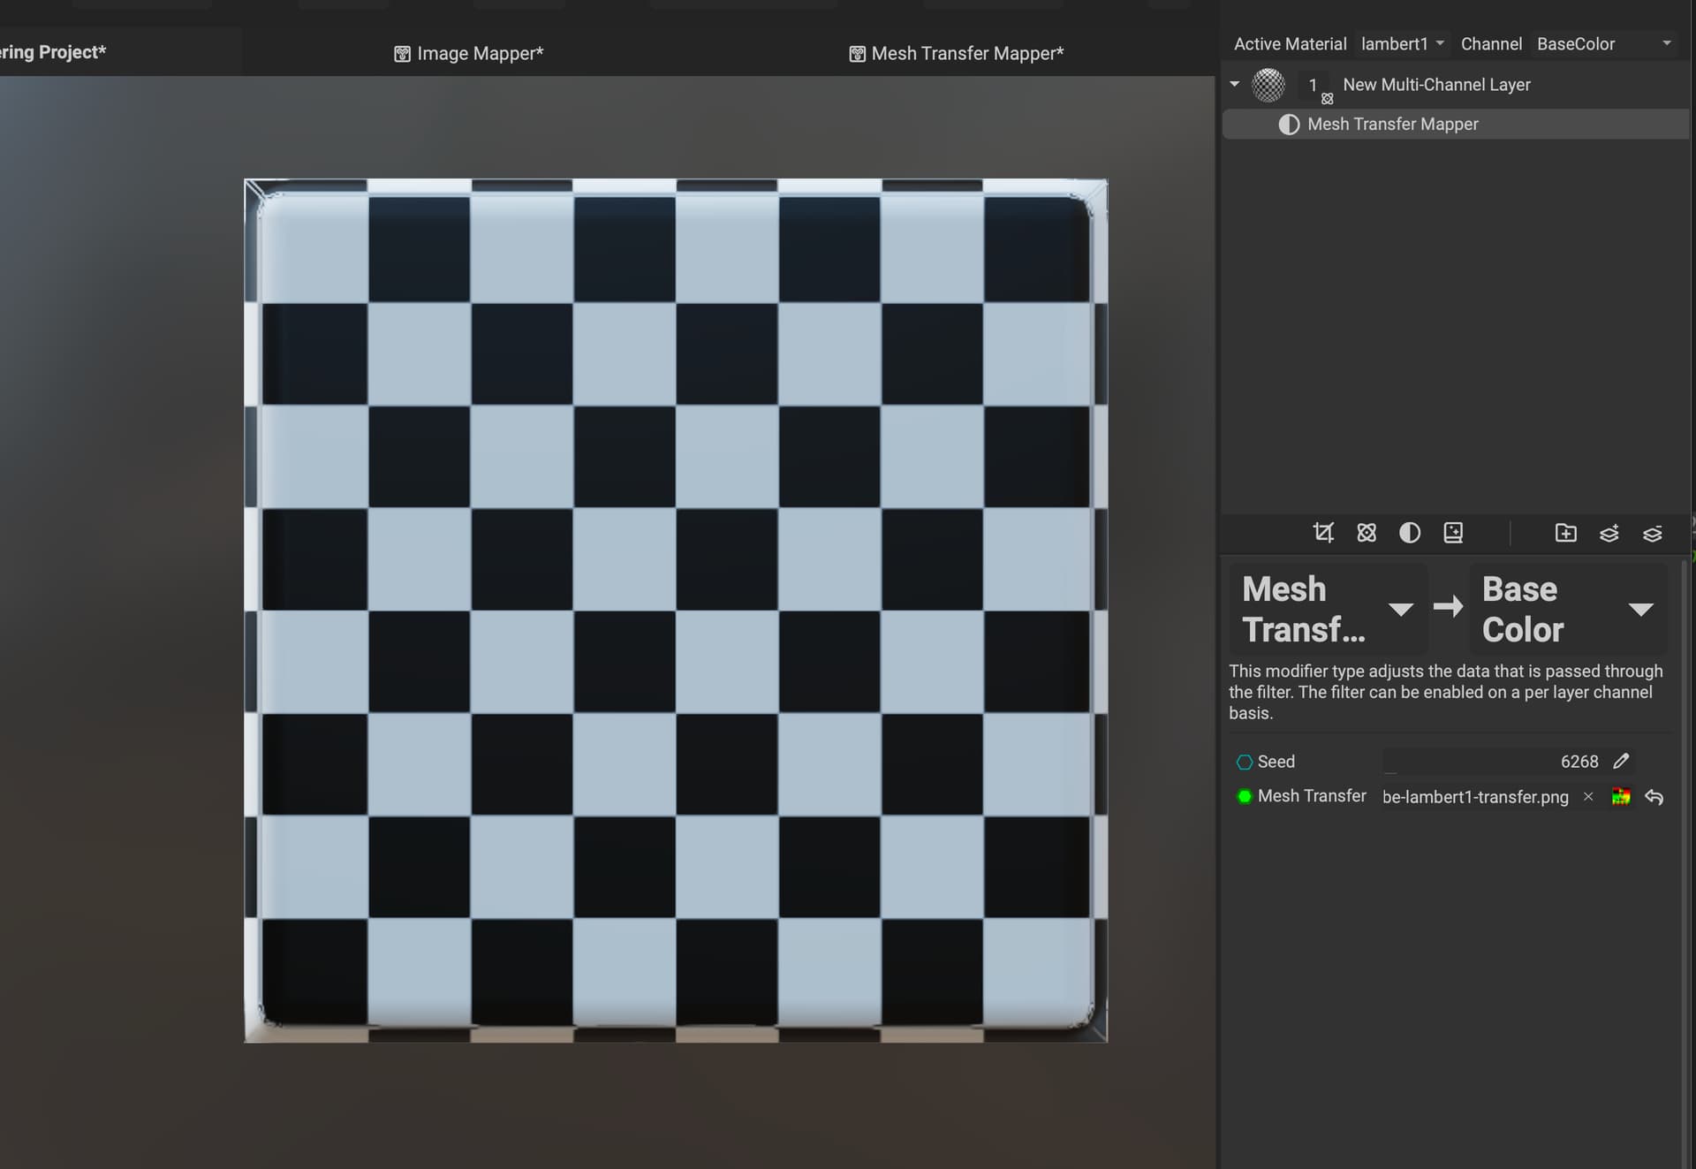Click the add layer stack icon

(x=1609, y=533)
